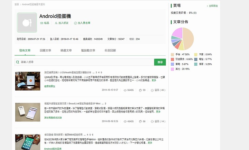Open the 獲鼓勵文章 tab
Image resolution: width=249 pixels, height=150 pixels.
(x=88, y=50)
